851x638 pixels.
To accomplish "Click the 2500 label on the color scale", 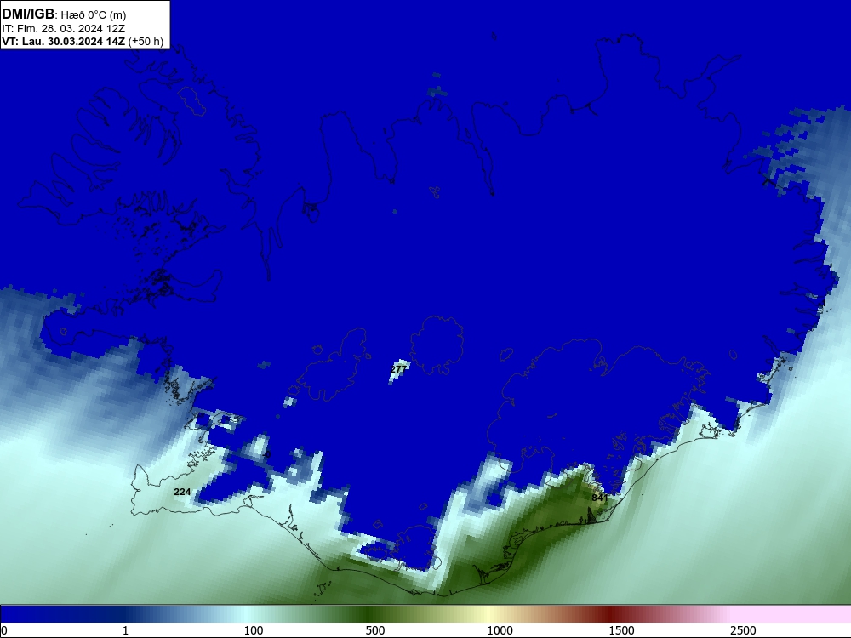I will [x=743, y=630].
